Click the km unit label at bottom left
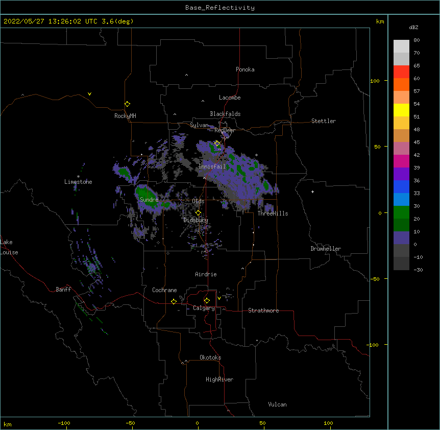This screenshot has height=430, width=440. [x=8, y=424]
